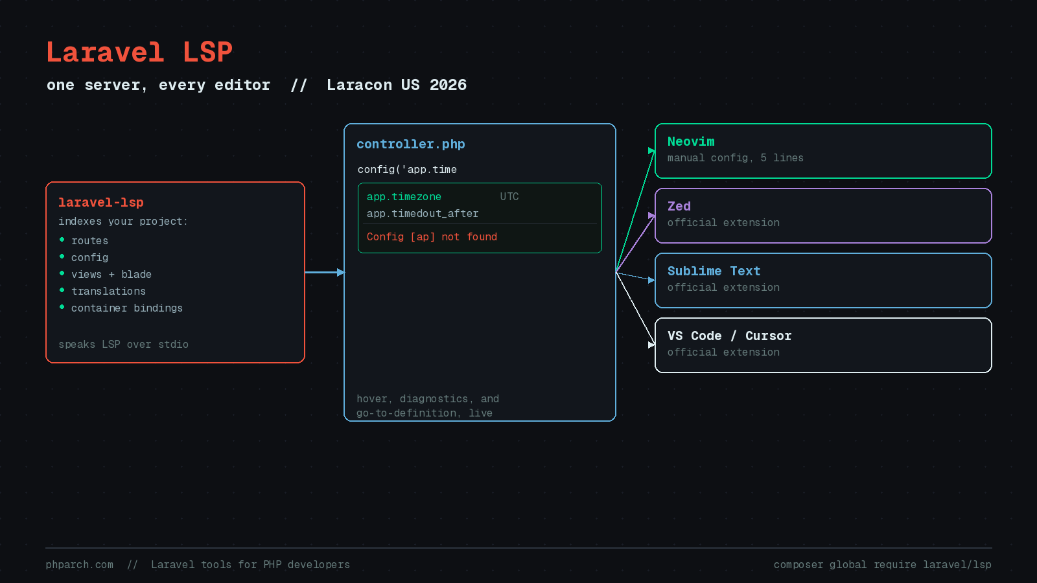Click the subtitle 'one server, every editor'

pyautogui.click(x=158, y=85)
